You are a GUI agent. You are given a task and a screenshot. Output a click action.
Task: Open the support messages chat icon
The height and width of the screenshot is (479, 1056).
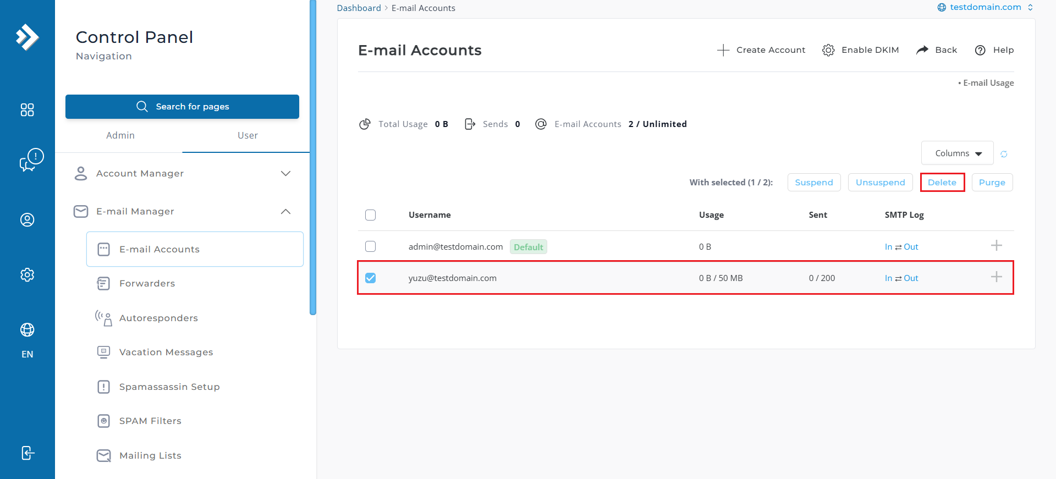(30, 161)
